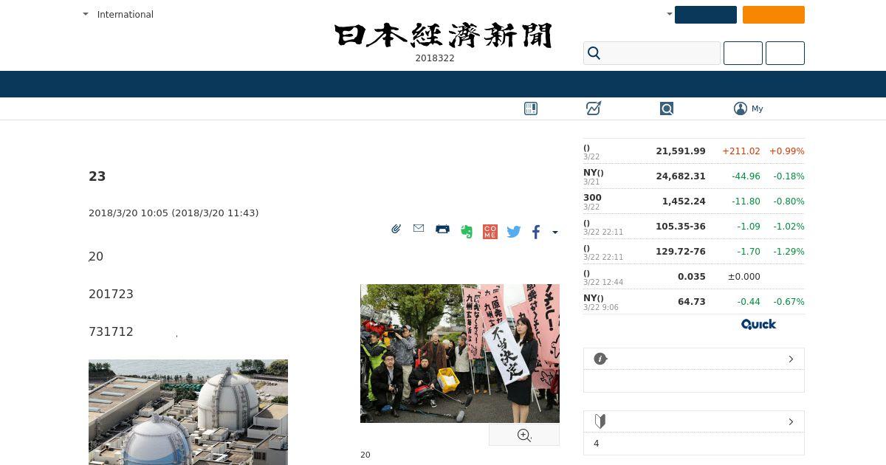Click into the header search field
This screenshot has height=465, width=886.
tap(652, 53)
